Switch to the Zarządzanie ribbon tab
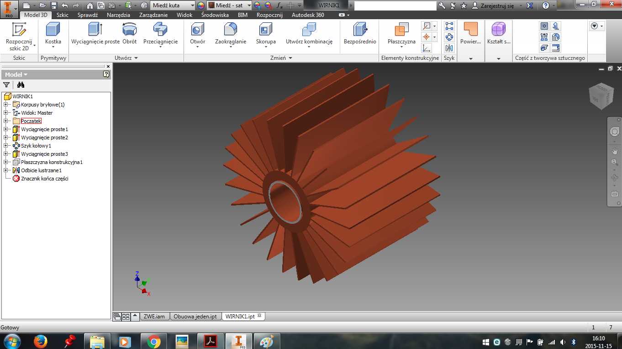 (153, 15)
